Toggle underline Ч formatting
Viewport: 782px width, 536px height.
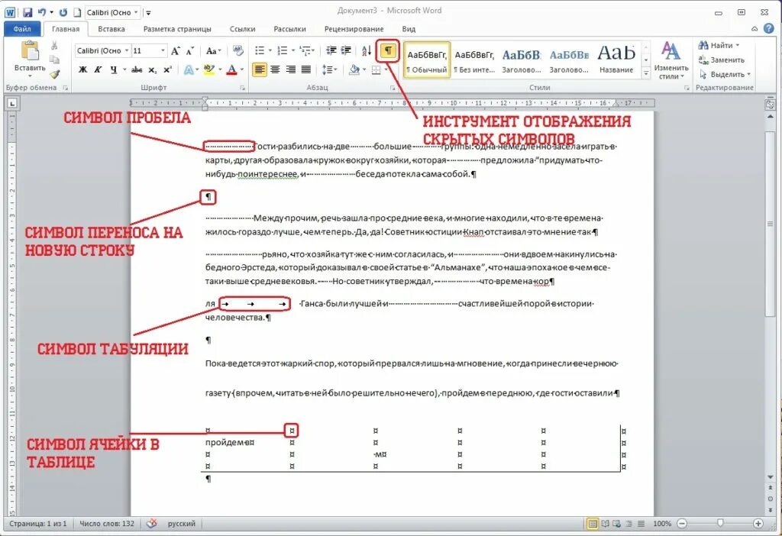pyautogui.click(x=114, y=69)
